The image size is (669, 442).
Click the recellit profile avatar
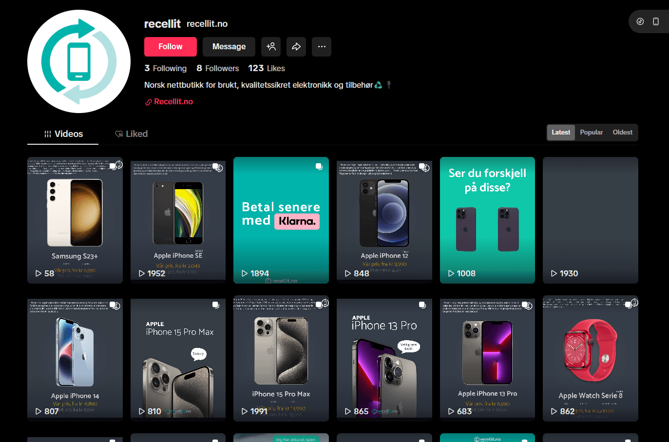79,61
